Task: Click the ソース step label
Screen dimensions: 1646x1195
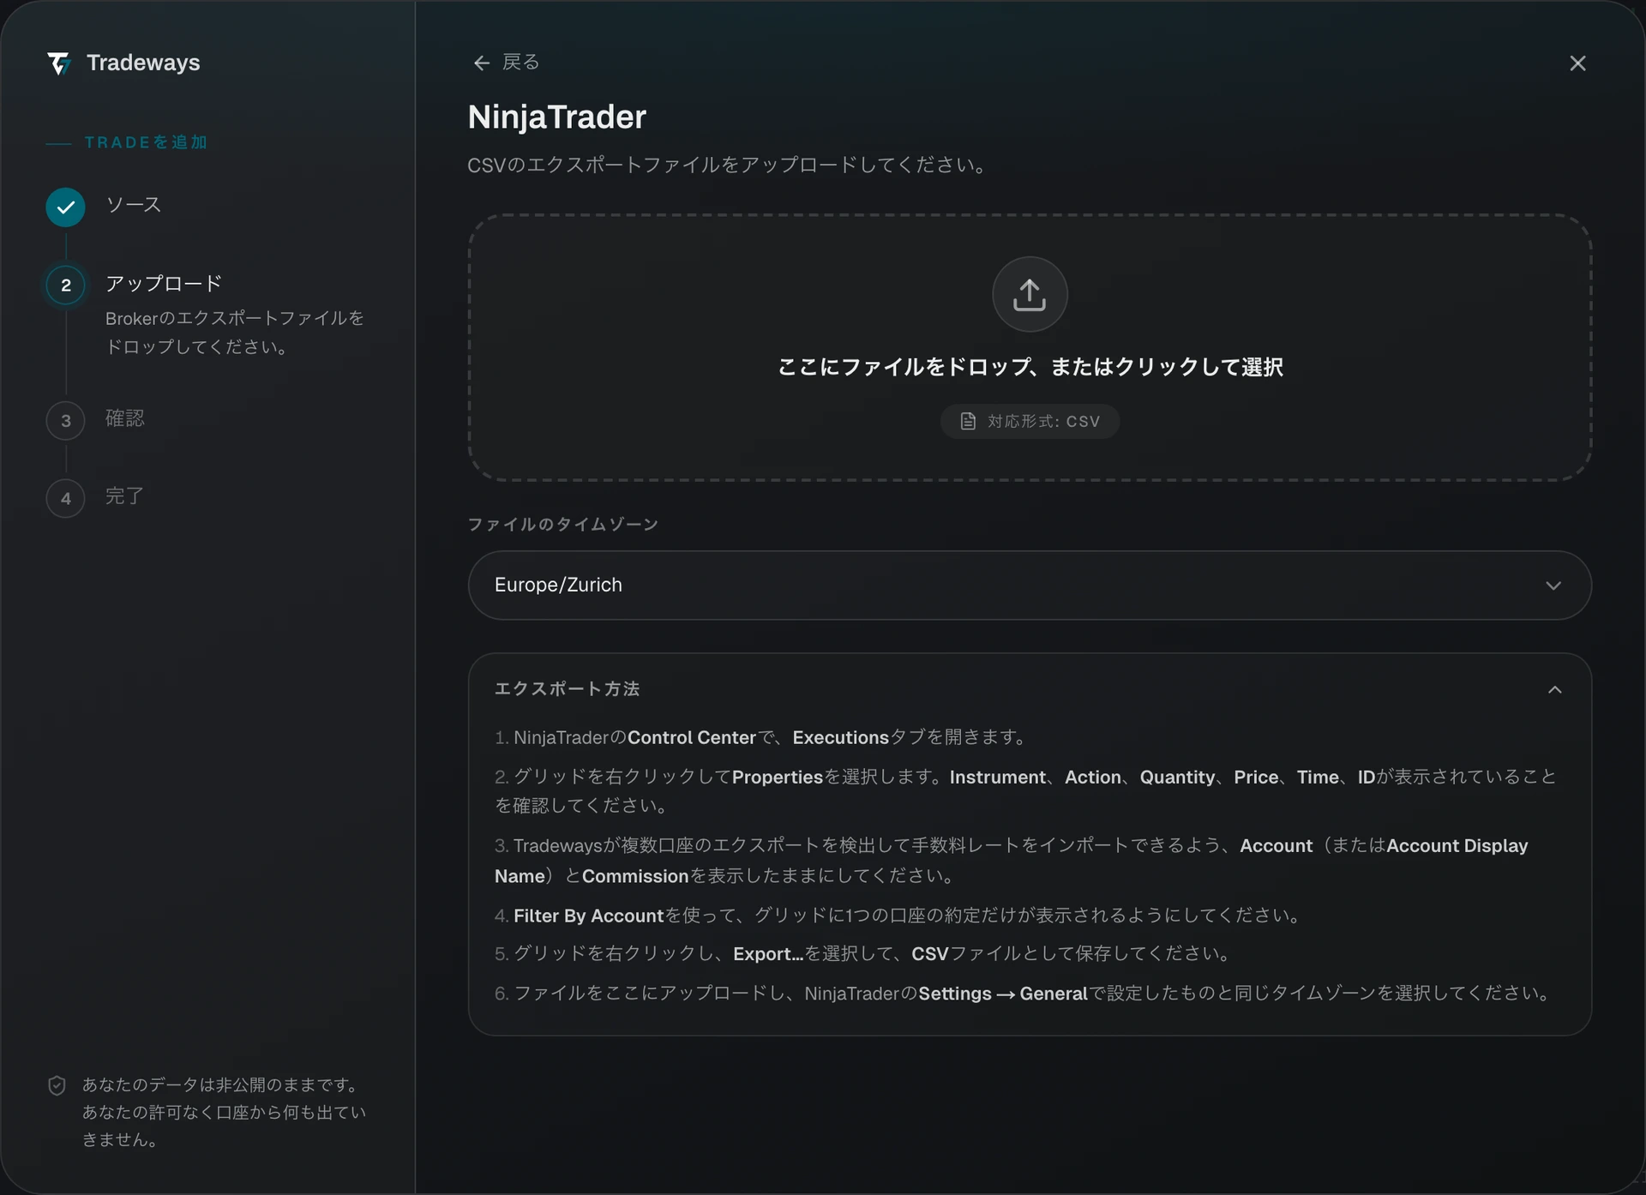Action: (x=134, y=205)
